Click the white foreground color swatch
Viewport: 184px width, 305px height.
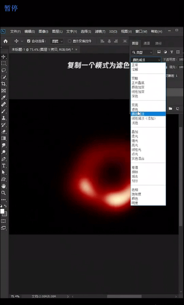(x=2, y=211)
